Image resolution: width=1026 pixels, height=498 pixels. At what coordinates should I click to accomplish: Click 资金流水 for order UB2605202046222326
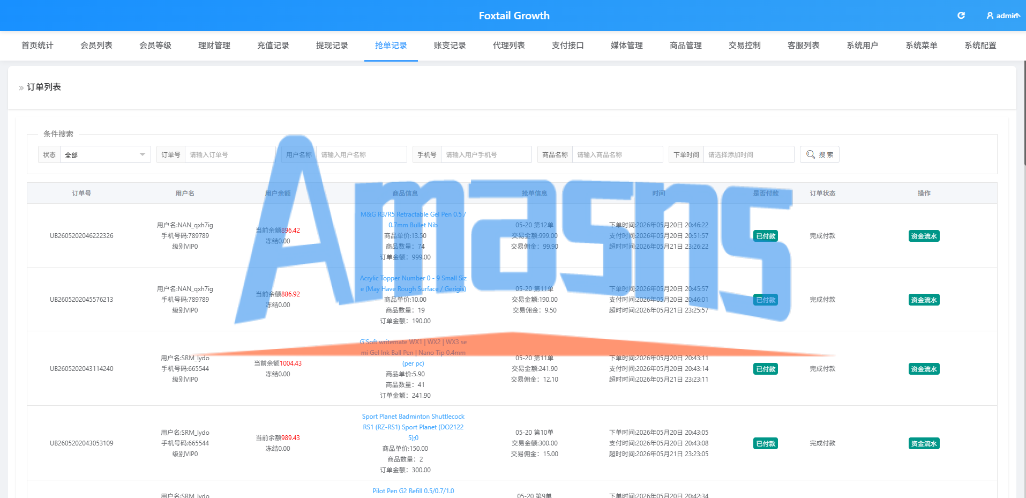point(924,236)
